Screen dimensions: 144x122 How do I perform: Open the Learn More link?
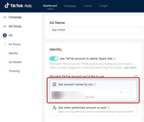(130, 68)
